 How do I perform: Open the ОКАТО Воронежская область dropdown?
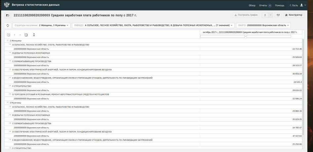click(x=263, y=25)
